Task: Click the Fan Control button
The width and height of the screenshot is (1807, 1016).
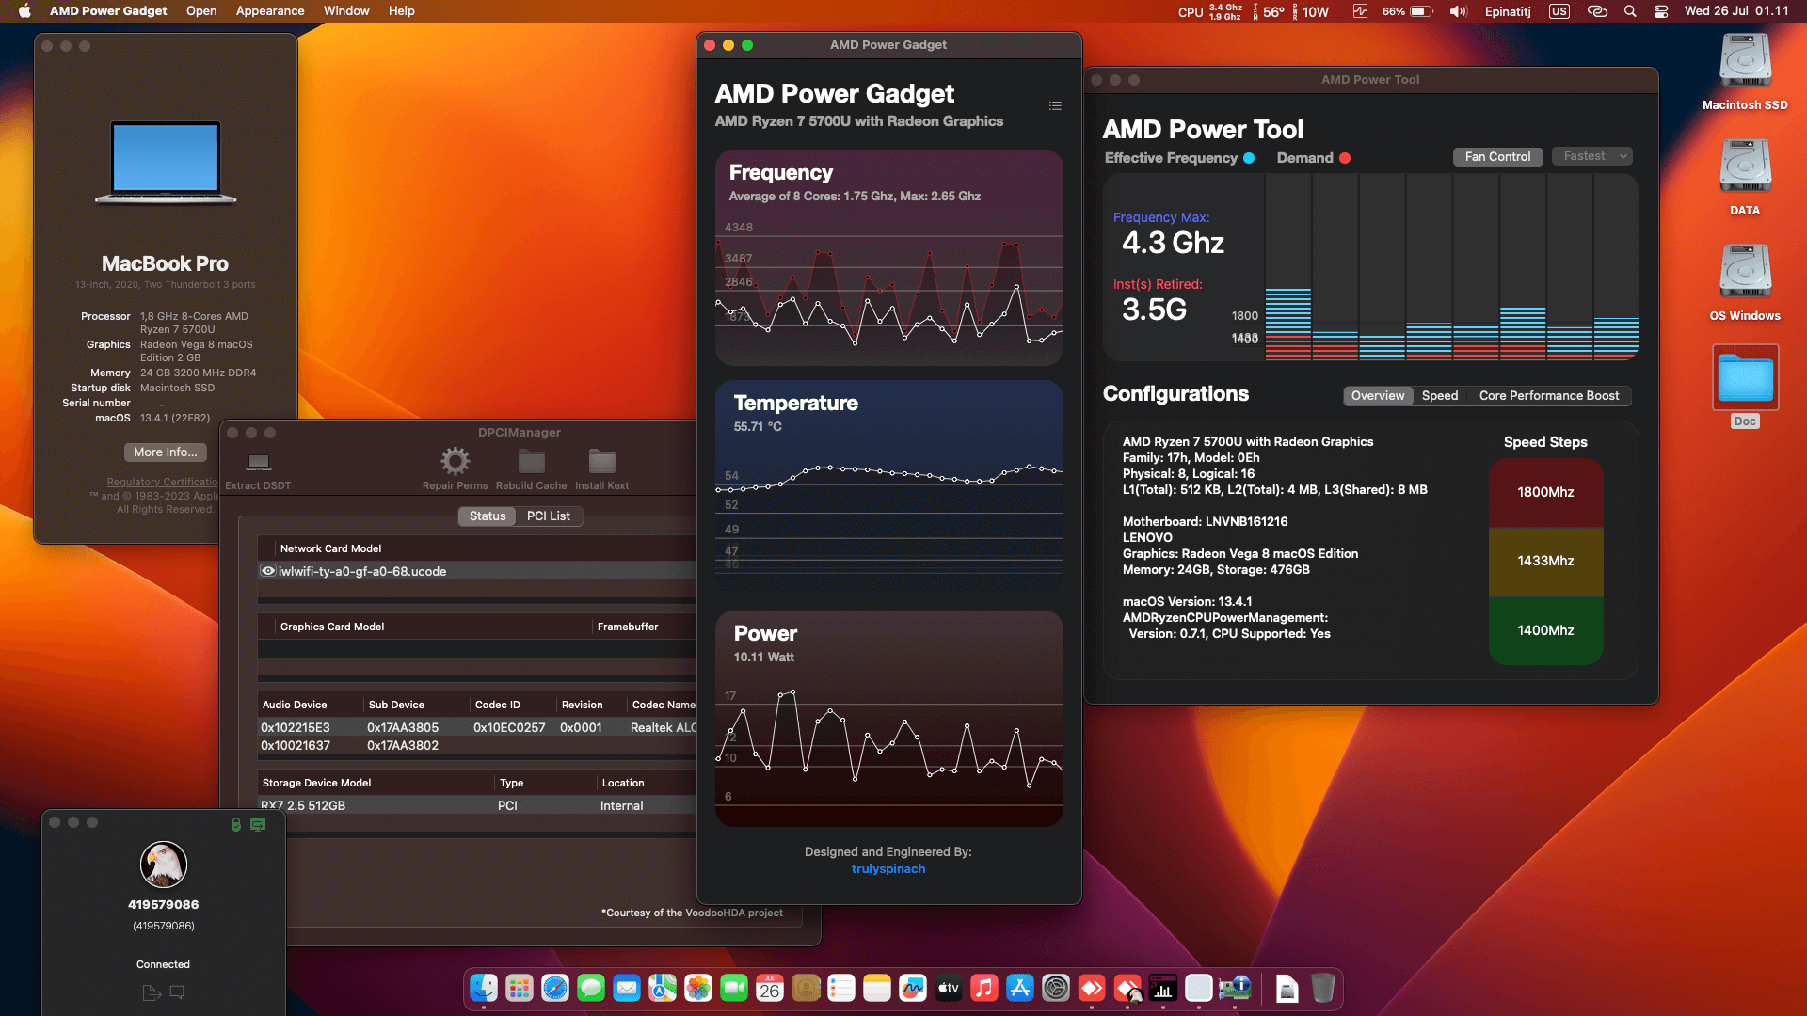Action: (x=1497, y=157)
